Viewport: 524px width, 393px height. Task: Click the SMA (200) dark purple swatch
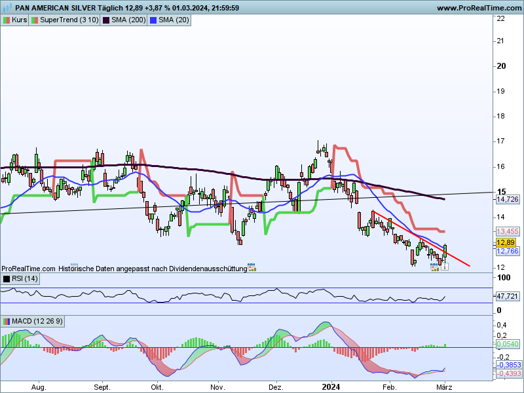pyautogui.click(x=106, y=20)
